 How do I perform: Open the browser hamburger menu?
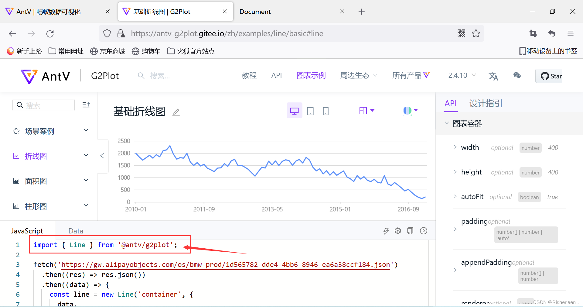click(x=571, y=33)
